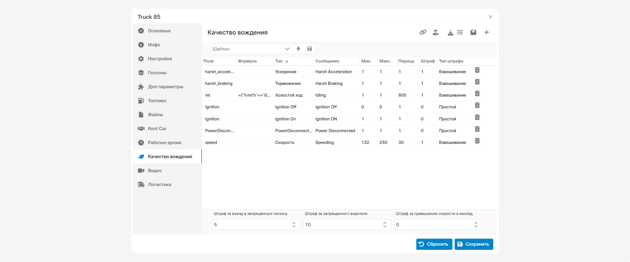This screenshot has height=262, width=630.
Task: Click the upload icon in header
Action: pyautogui.click(x=435, y=32)
